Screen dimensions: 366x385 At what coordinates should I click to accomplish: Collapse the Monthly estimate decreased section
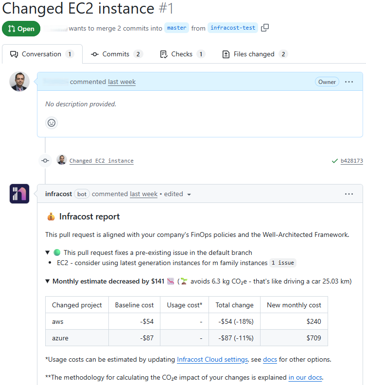pos(48,281)
